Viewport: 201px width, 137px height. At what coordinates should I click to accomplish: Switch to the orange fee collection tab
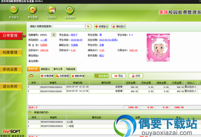click(x=33, y=69)
